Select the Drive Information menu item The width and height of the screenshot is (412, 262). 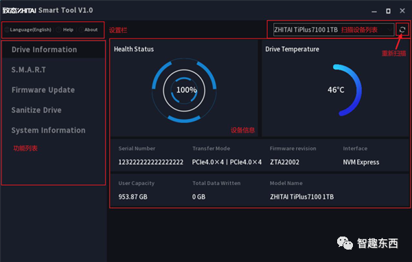pos(54,50)
